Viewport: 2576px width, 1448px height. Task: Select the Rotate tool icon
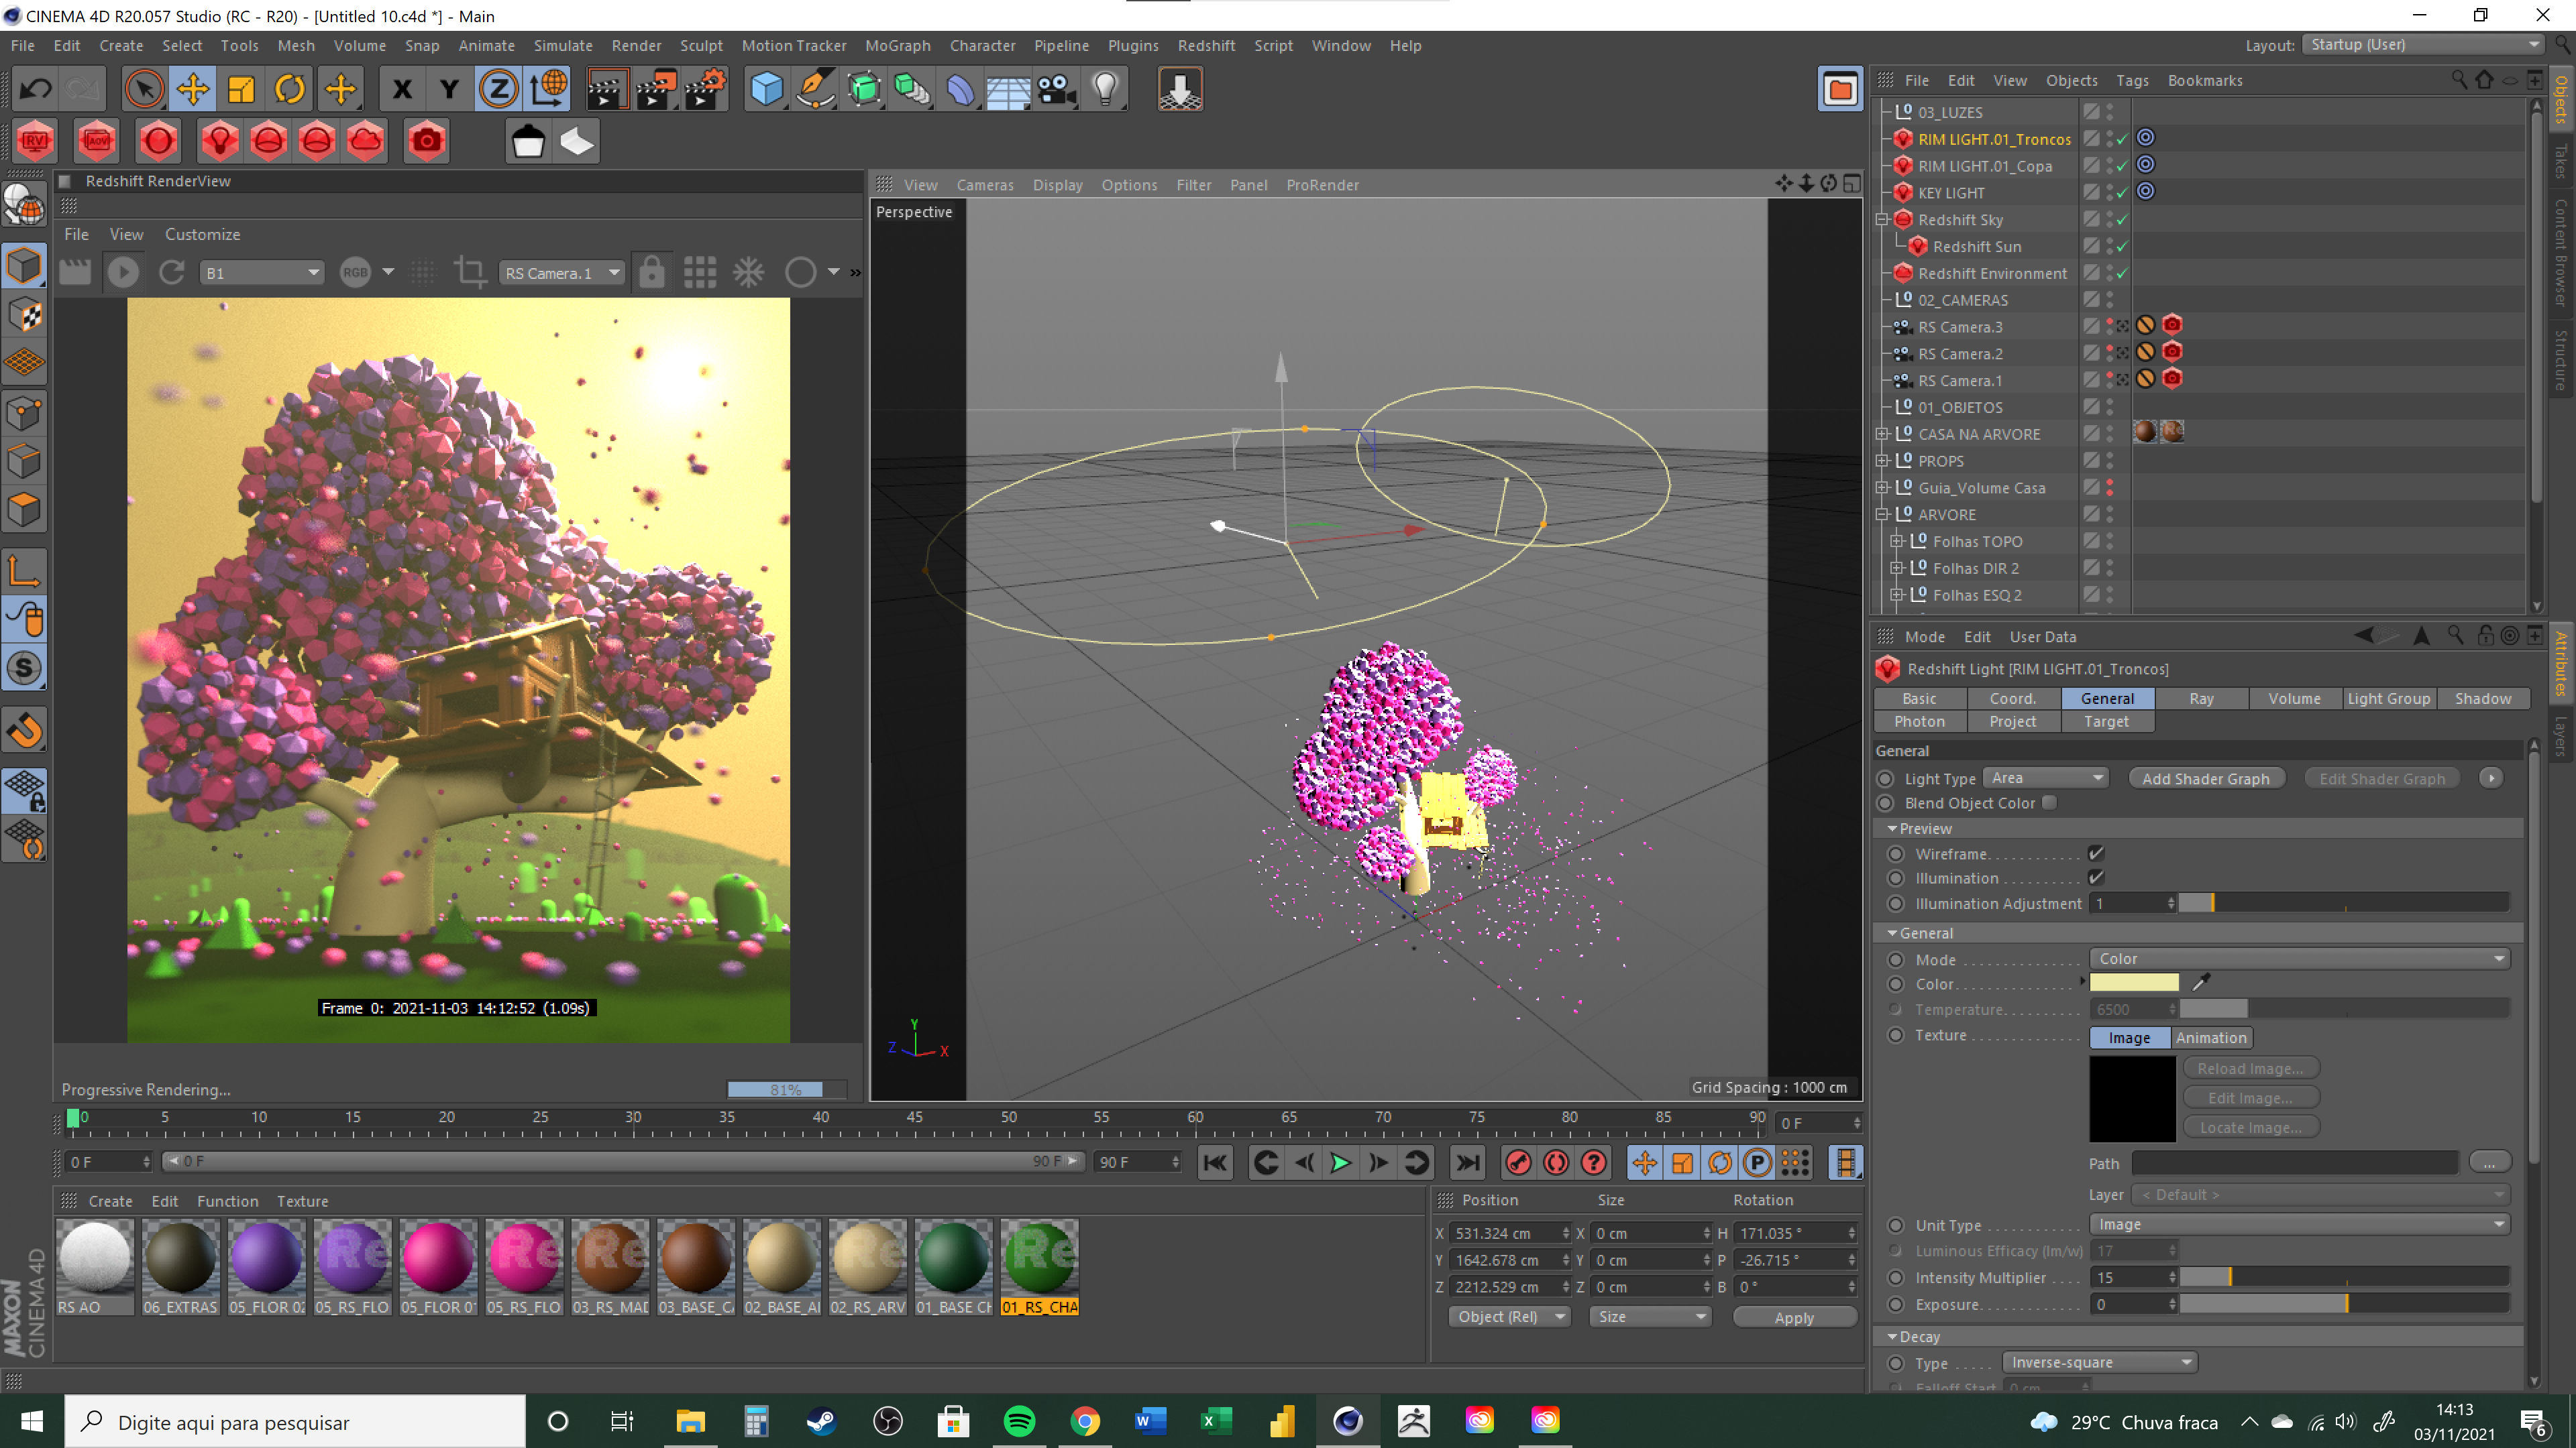(289, 90)
